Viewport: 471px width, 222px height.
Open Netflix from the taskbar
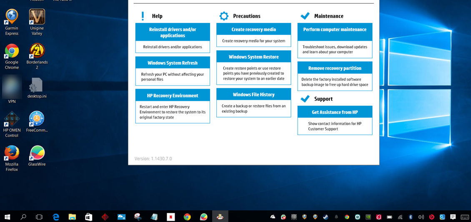pyautogui.click(x=170, y=217)
